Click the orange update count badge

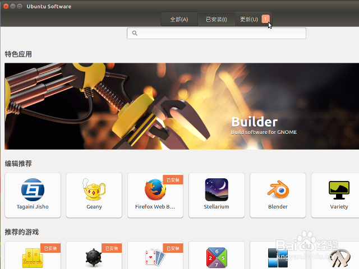tap(265, 19)
